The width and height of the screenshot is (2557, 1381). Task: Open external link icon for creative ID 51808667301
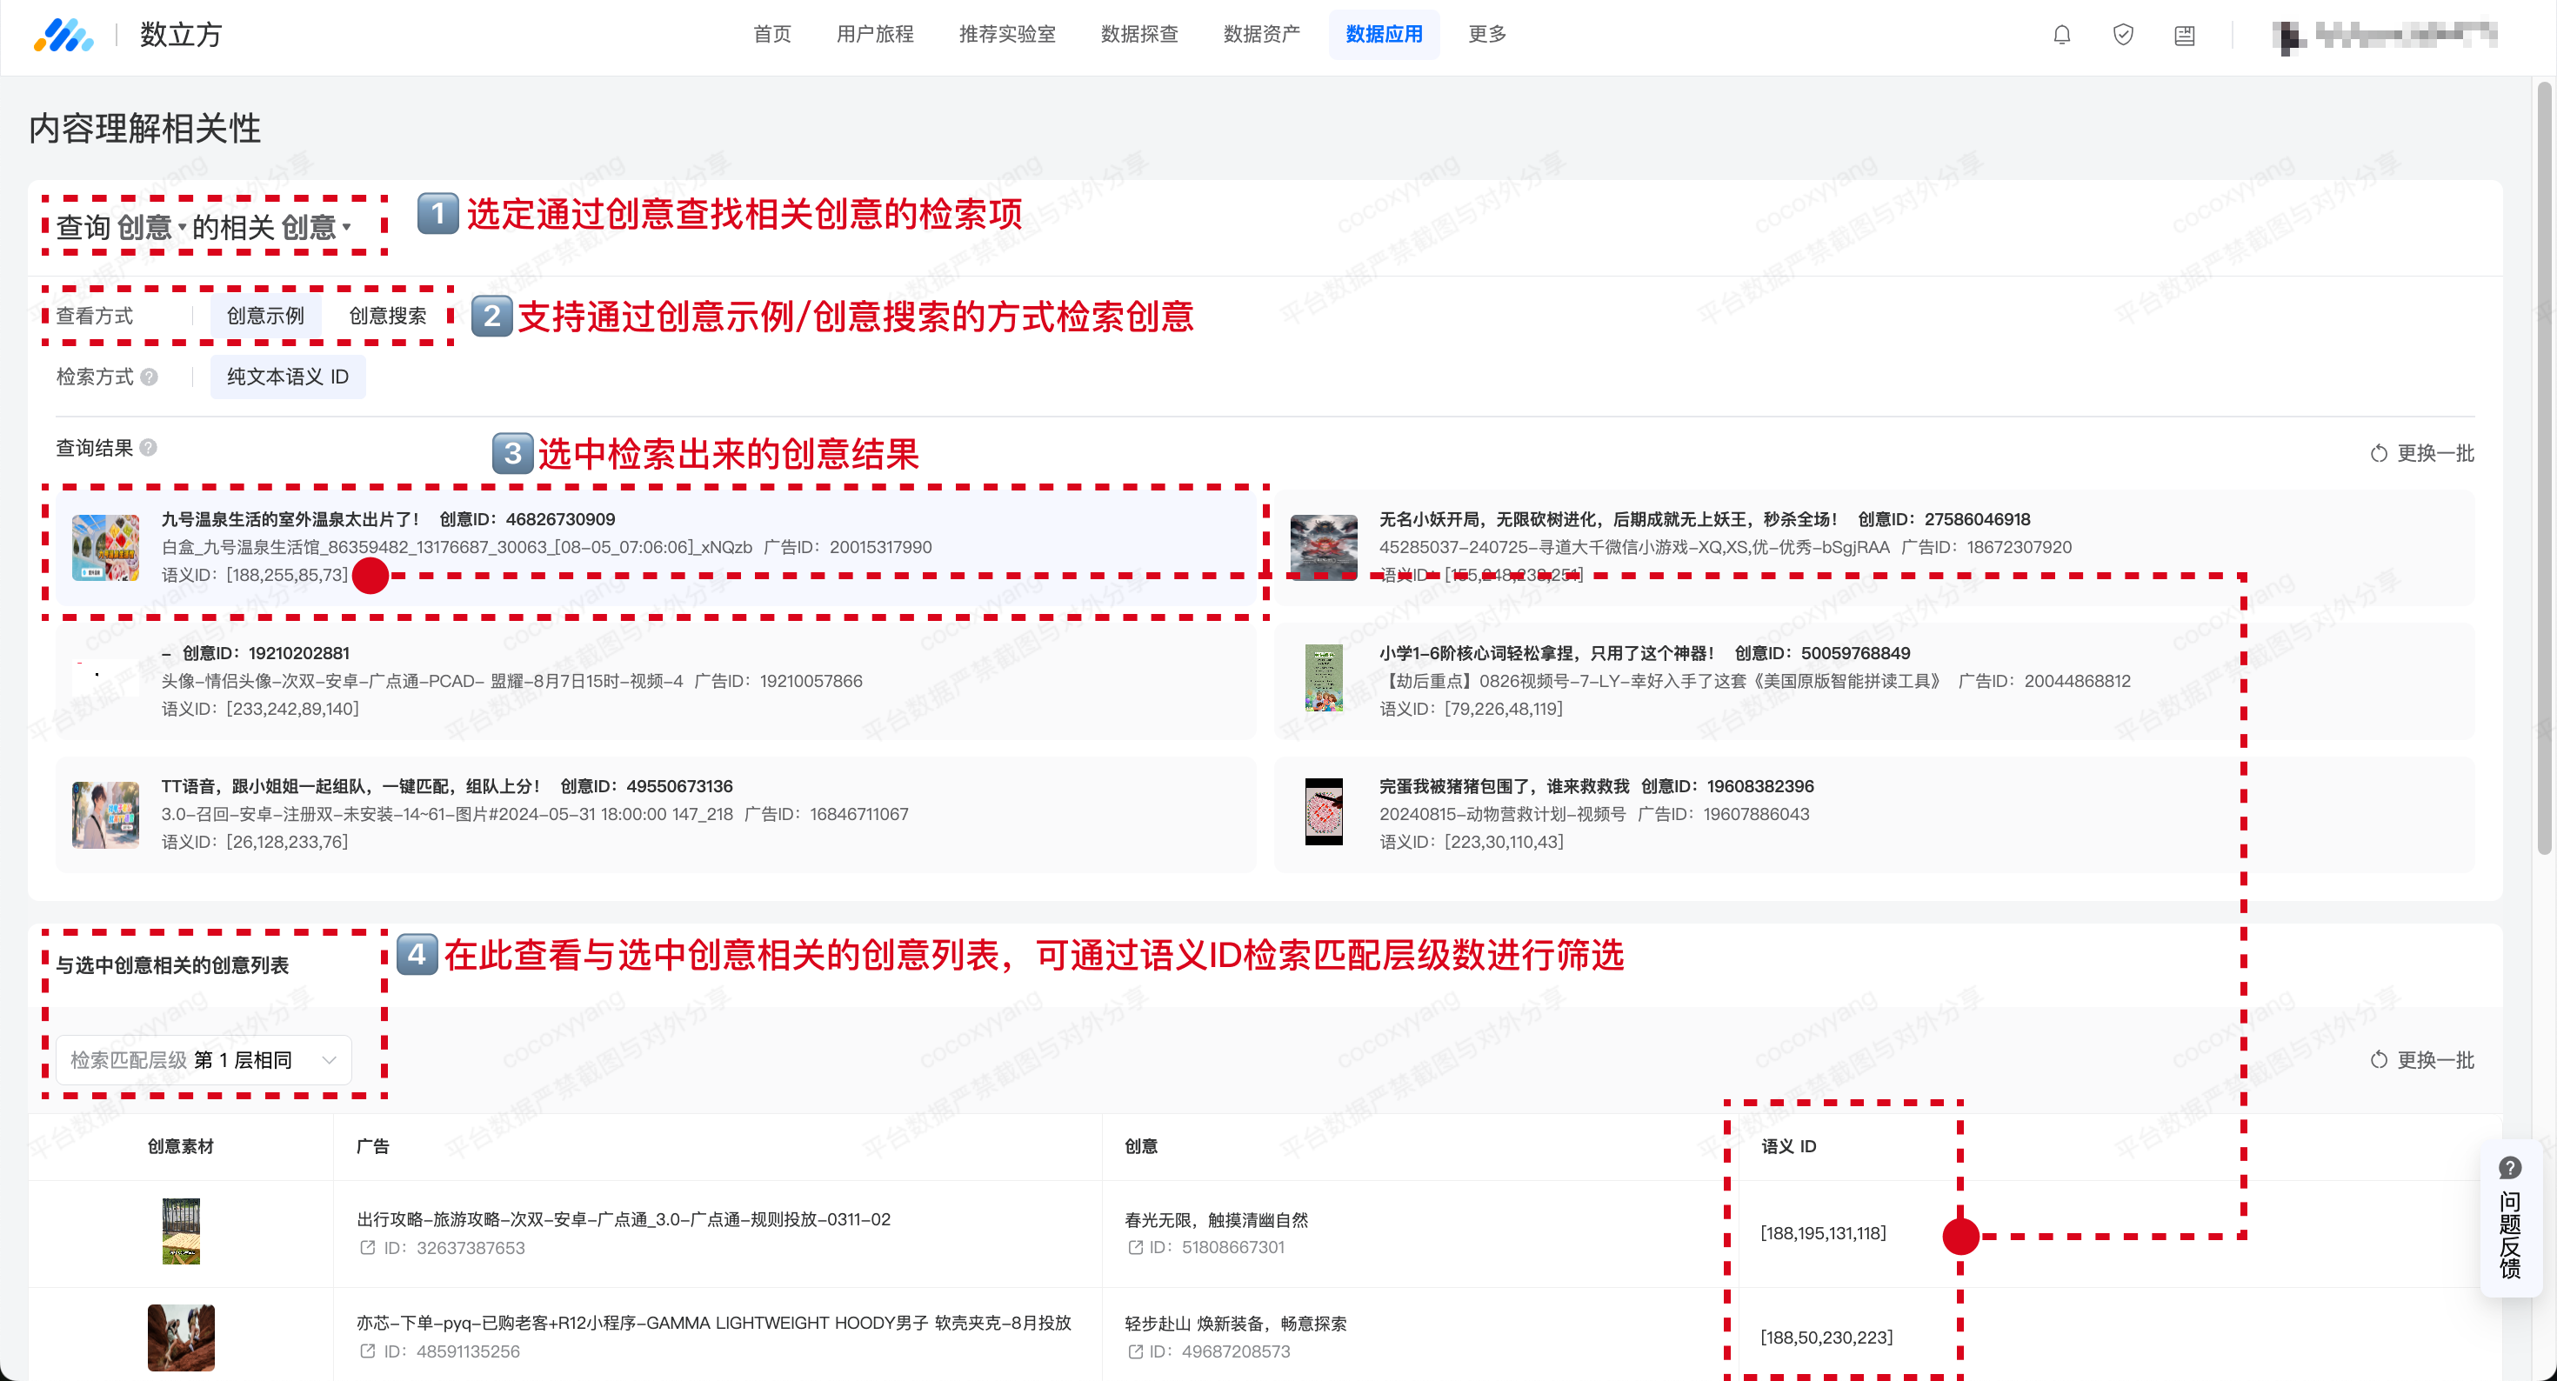click(x=1136, y=1248)
